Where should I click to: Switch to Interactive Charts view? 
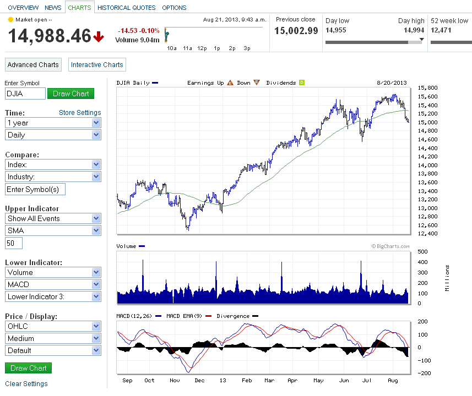point(97,64)
